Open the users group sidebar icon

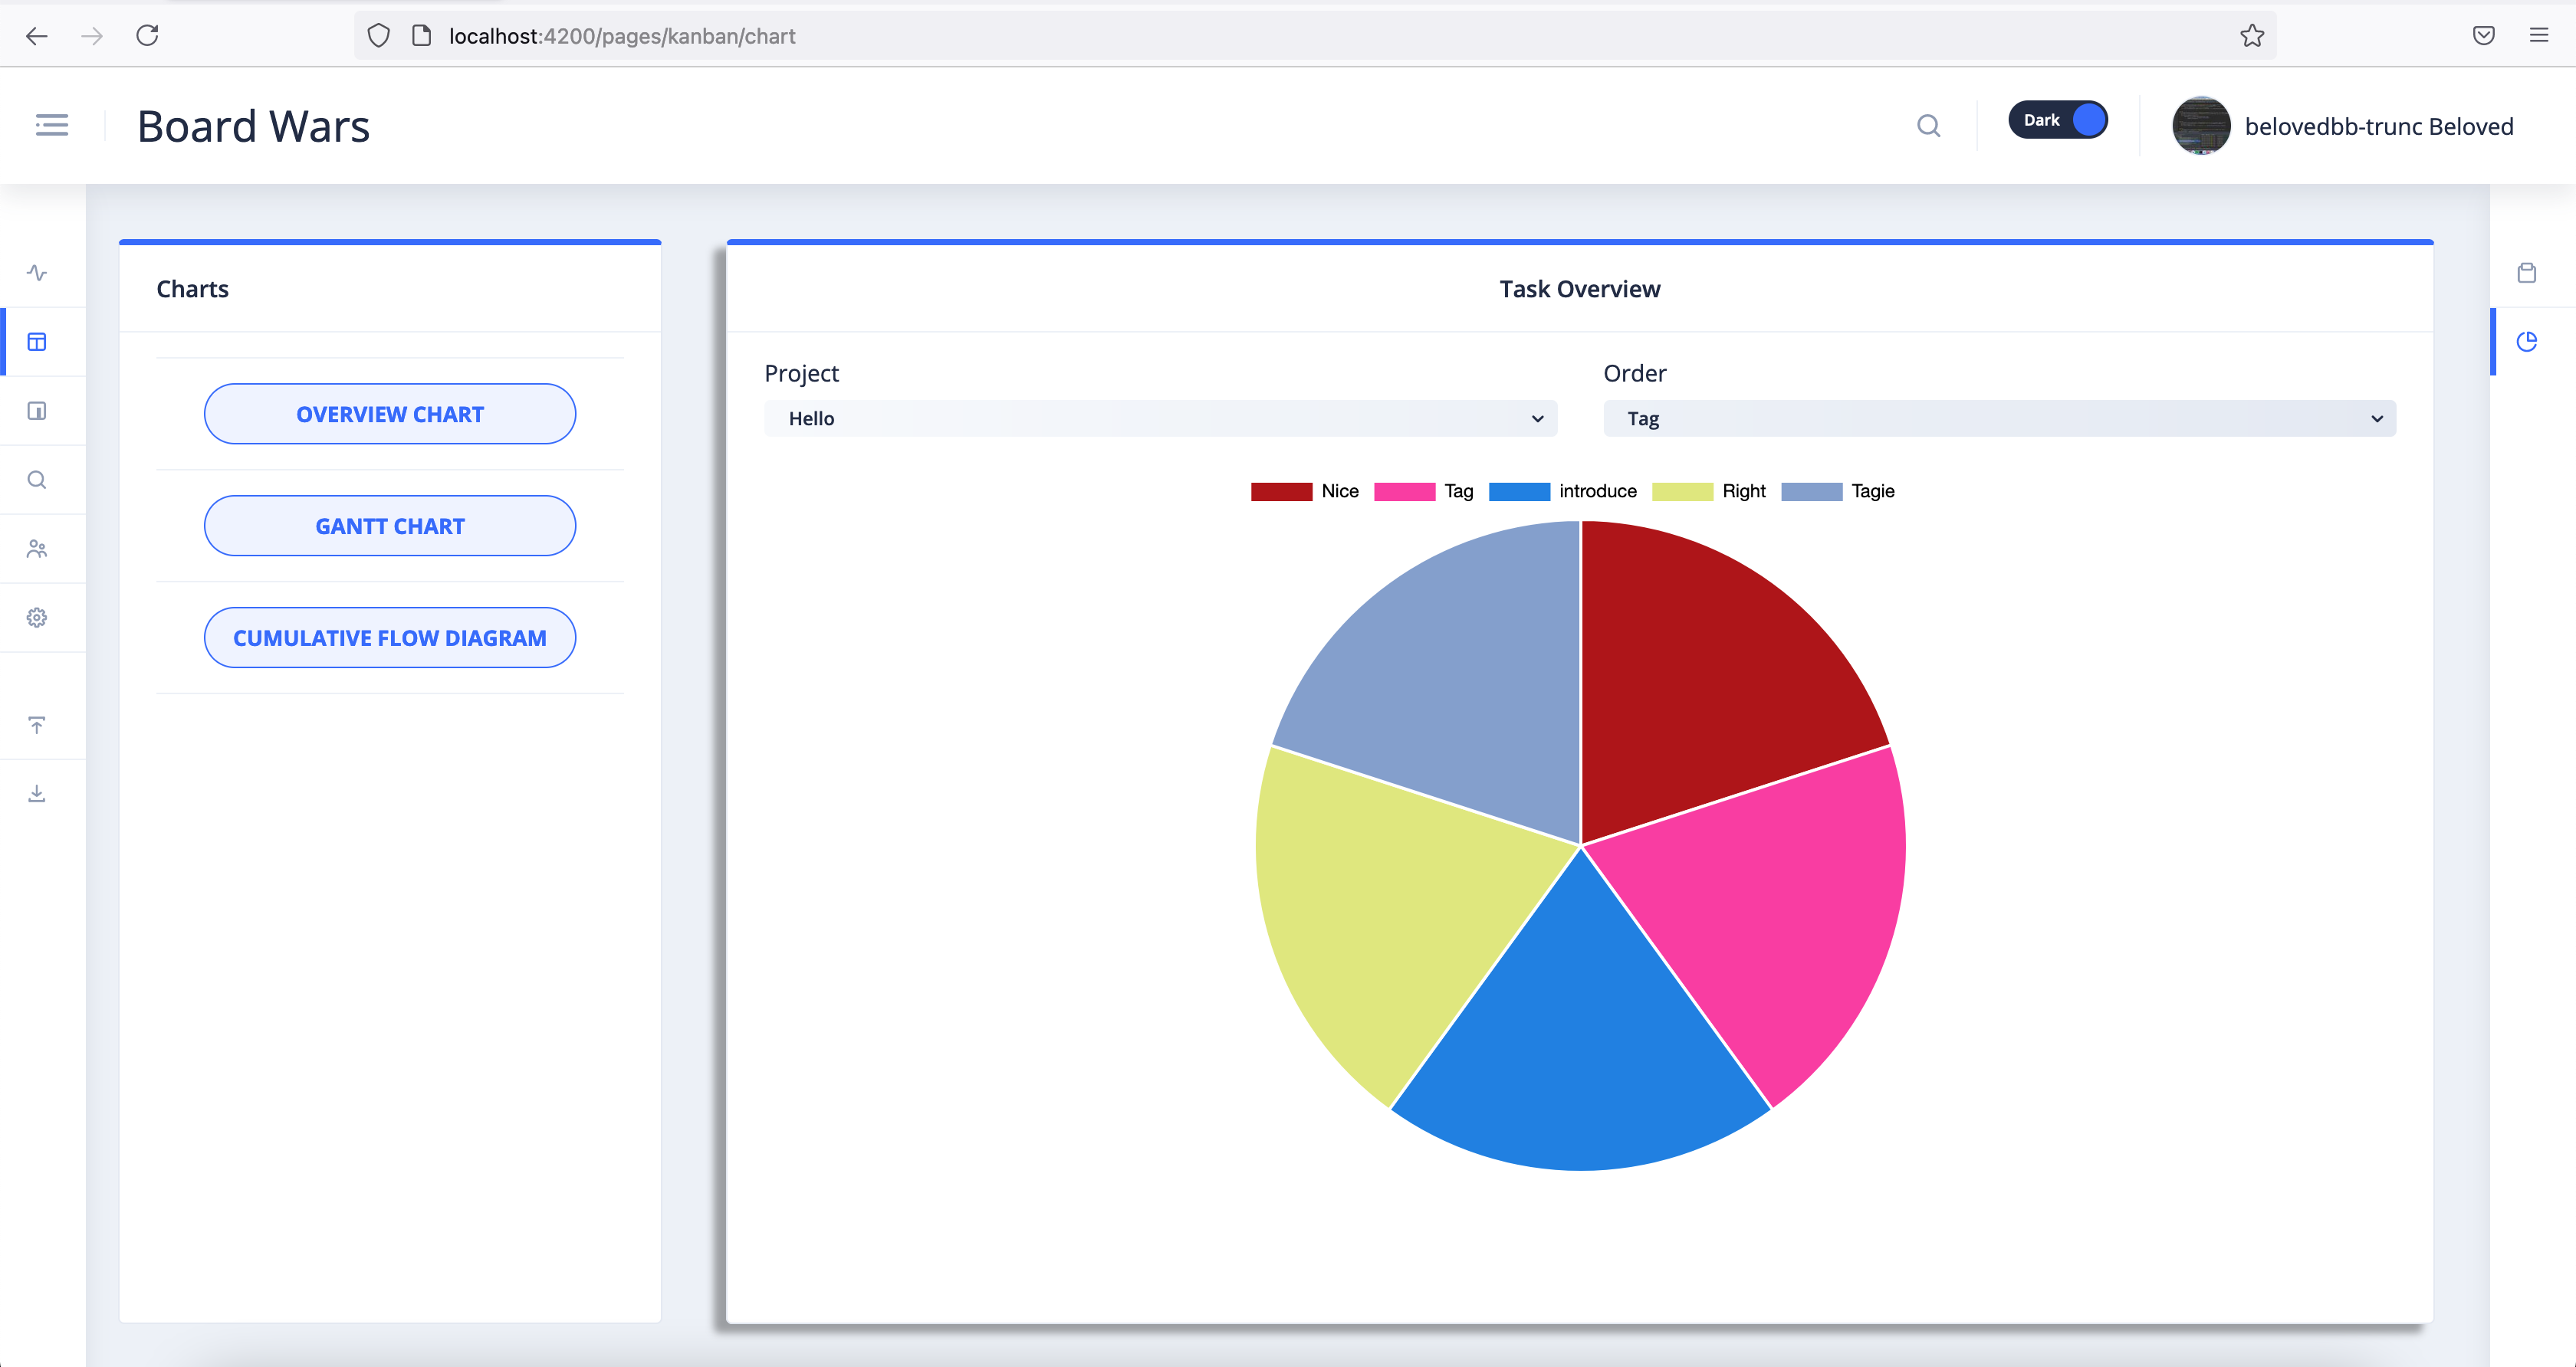click(37, 549)
